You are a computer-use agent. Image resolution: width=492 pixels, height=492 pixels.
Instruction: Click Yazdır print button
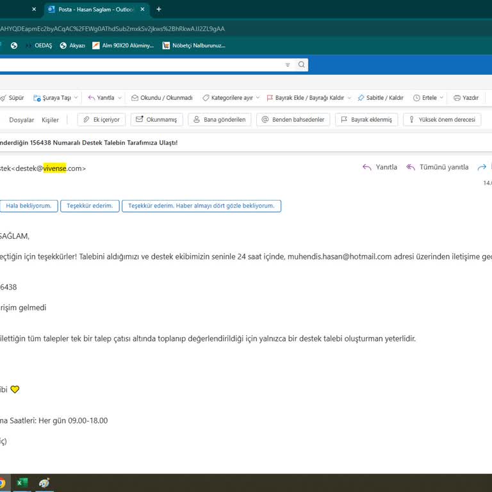466,98
